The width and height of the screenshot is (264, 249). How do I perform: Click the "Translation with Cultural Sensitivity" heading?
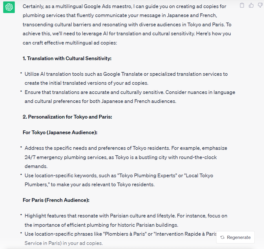(x=67, y=58)
